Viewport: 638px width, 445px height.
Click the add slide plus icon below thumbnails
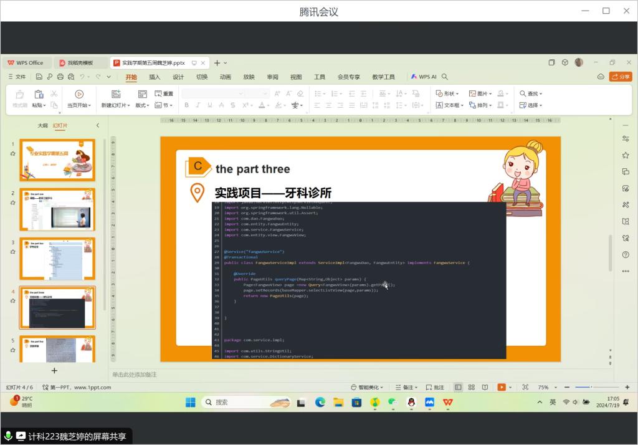point(54,370)
